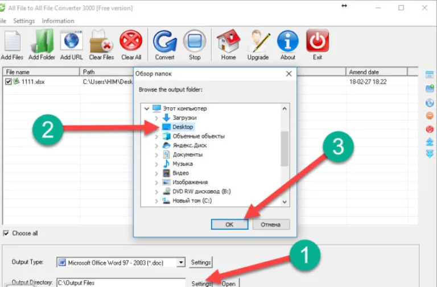Uncheck the 1111.xlsx file checkbox
The width and height of the screenshot is (437, 287).
coord(9,82)
